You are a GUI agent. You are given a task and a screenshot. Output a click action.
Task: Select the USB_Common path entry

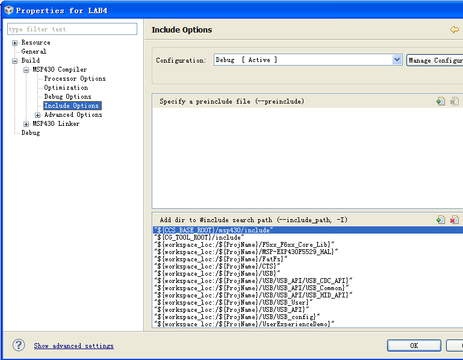308,288
